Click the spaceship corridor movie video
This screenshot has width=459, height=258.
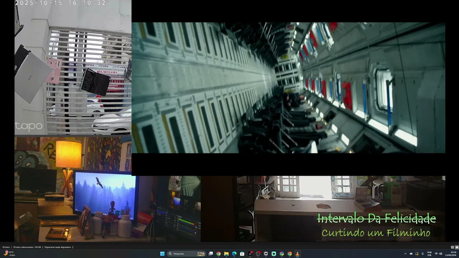click(288, 88)
